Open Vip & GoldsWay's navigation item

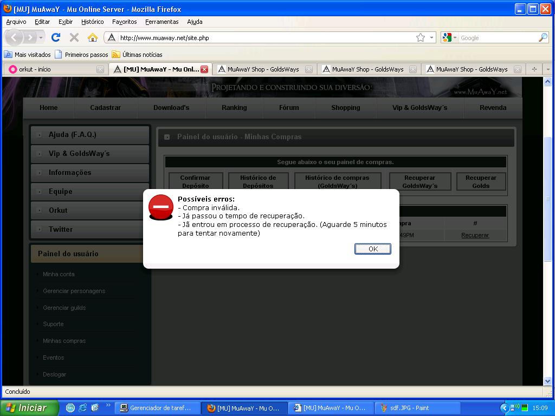point(420,108)
